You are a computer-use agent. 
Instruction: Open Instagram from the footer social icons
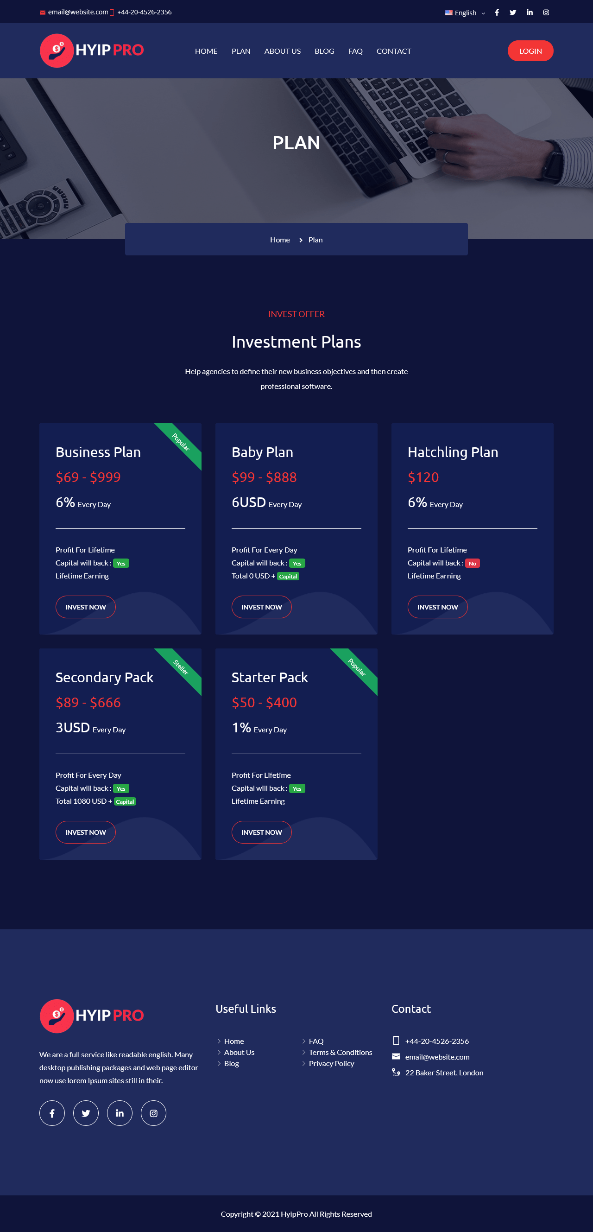click(153, 1113)
